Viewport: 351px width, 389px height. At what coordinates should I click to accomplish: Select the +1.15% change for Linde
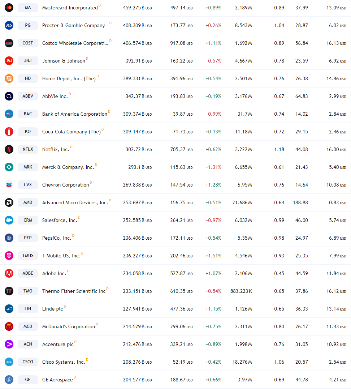(x=213, y=309)
